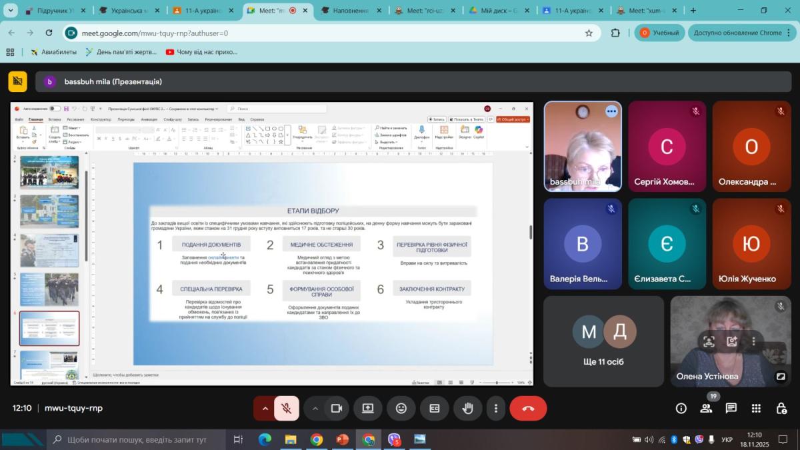800x450 pixels.
Task: Open the emoji reactions panel
Action: pos(401,409)
